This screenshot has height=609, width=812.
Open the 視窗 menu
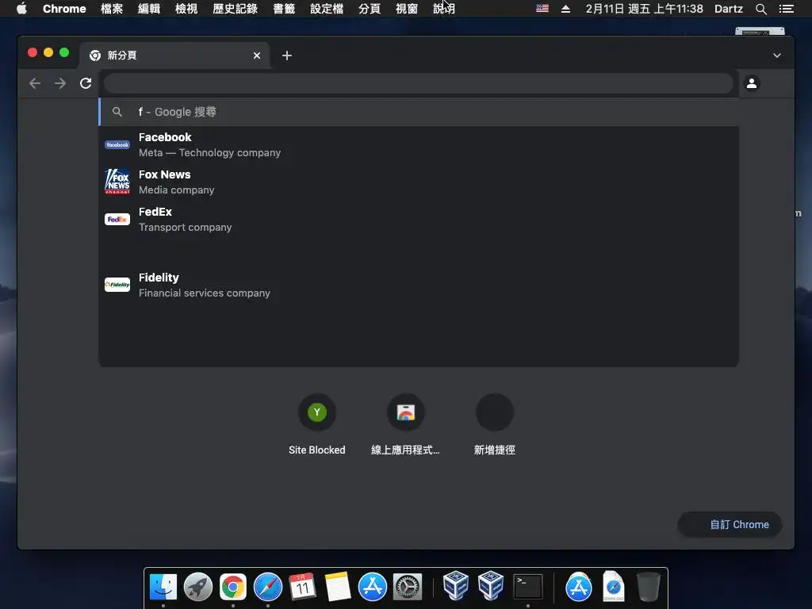[x=407, y=9]
